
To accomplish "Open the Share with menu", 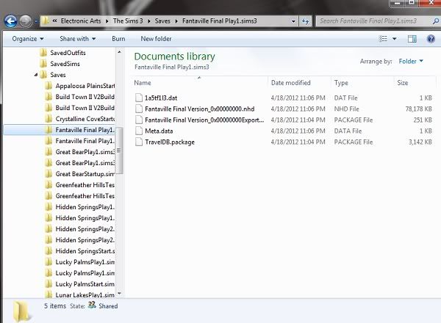I will coord(78,39).
